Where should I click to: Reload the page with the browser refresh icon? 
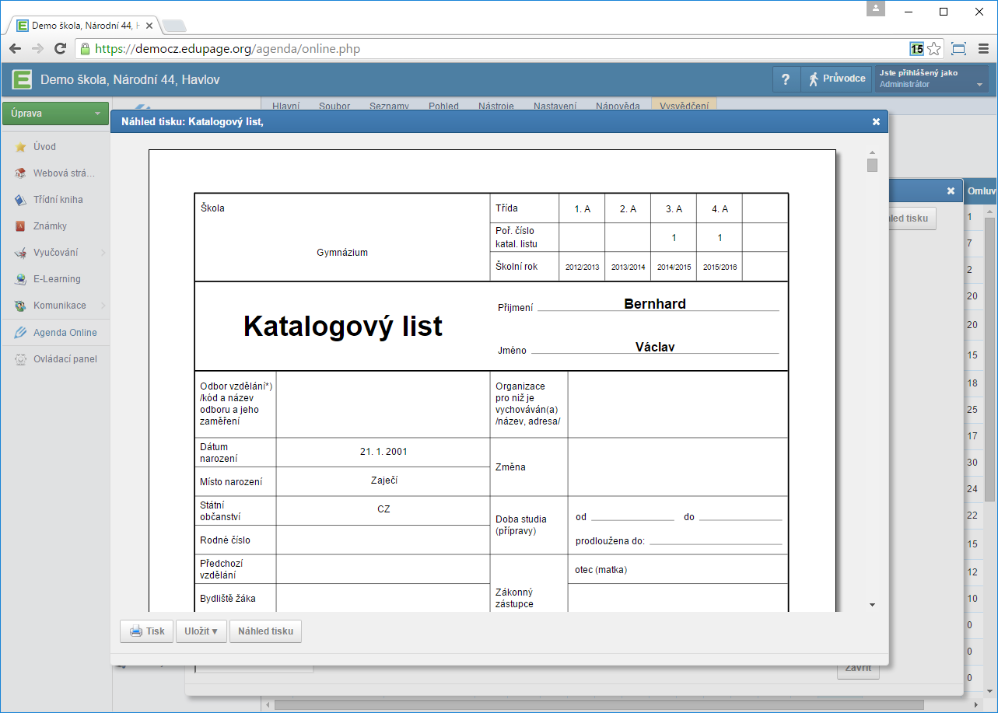60,49
